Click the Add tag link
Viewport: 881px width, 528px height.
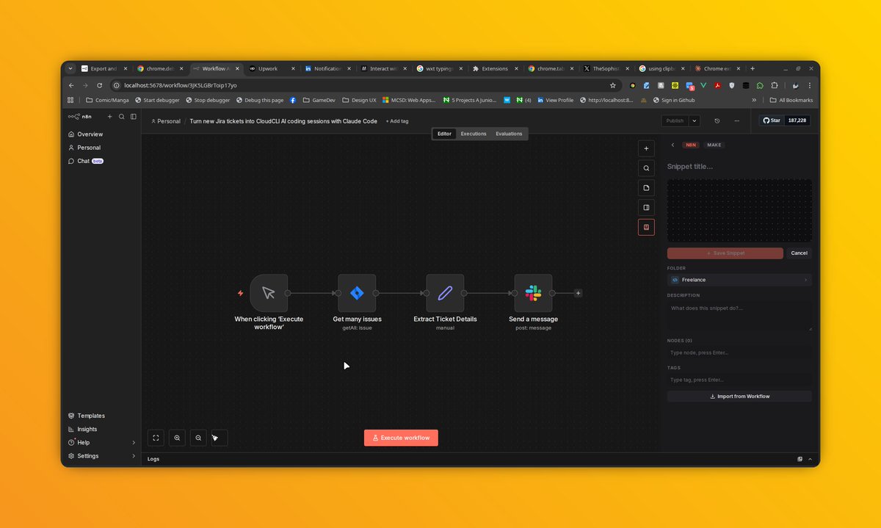(397, 121)
